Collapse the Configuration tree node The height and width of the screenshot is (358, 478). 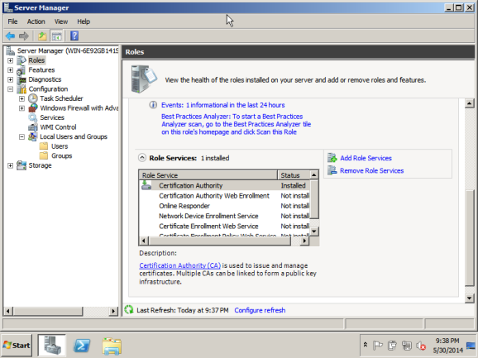pyautogui.click(x=11, y=89)
